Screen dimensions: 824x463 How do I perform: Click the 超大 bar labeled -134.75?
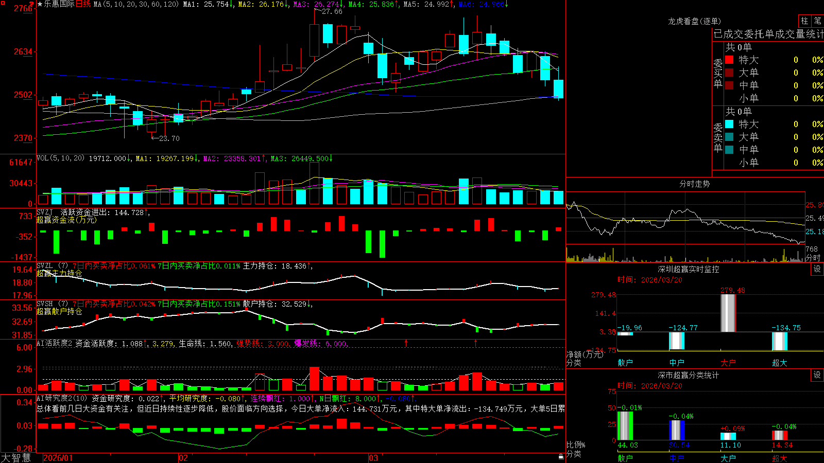(x=780, y=341)
